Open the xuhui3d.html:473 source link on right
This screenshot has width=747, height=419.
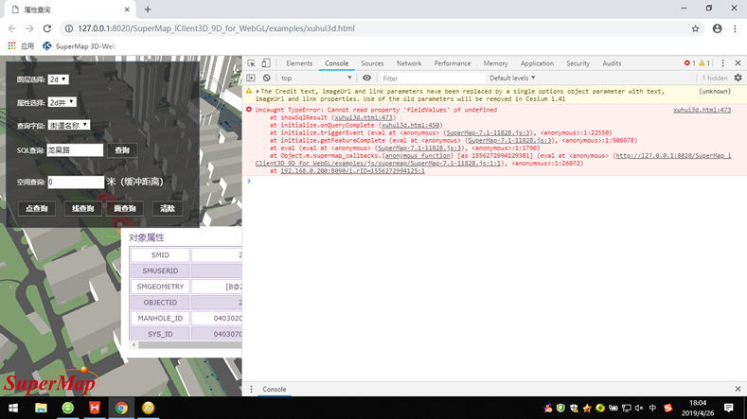coord(702,110)
